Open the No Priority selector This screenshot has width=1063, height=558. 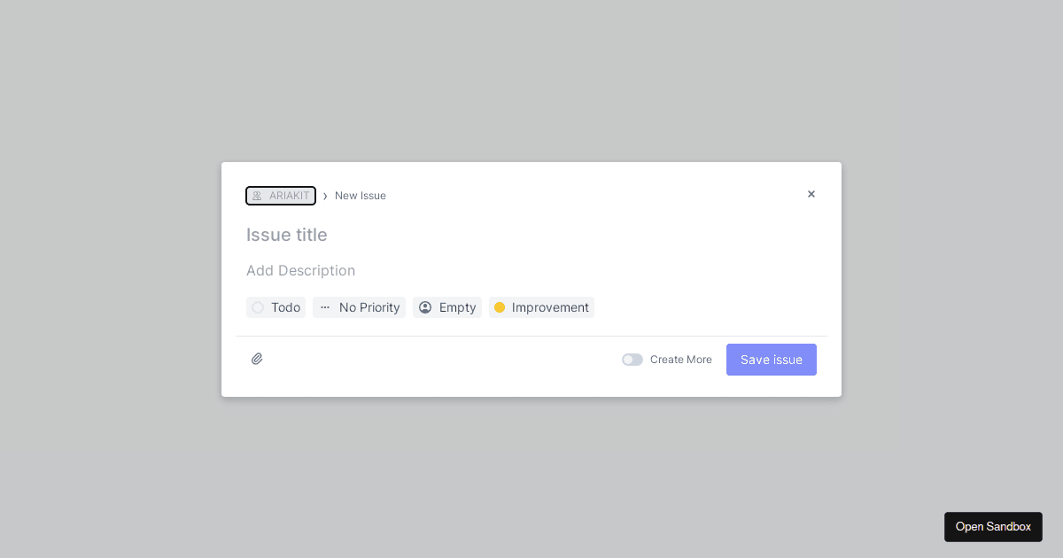[359, 307]
